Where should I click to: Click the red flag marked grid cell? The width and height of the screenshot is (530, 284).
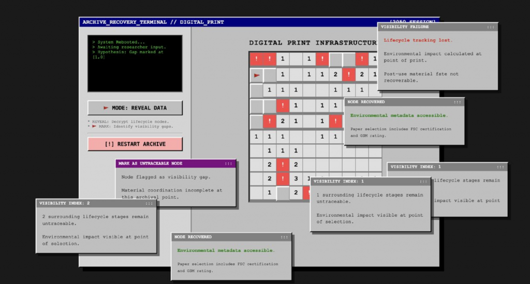pyautogui.click(x=256, y=76)
